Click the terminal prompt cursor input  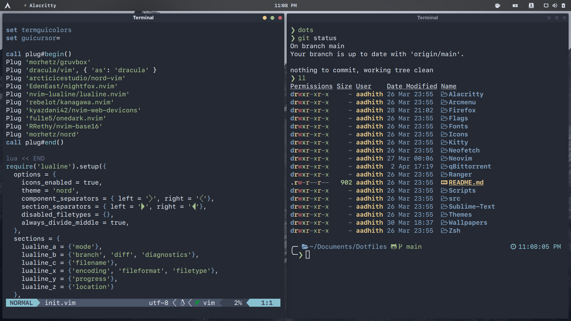(308, 255)
